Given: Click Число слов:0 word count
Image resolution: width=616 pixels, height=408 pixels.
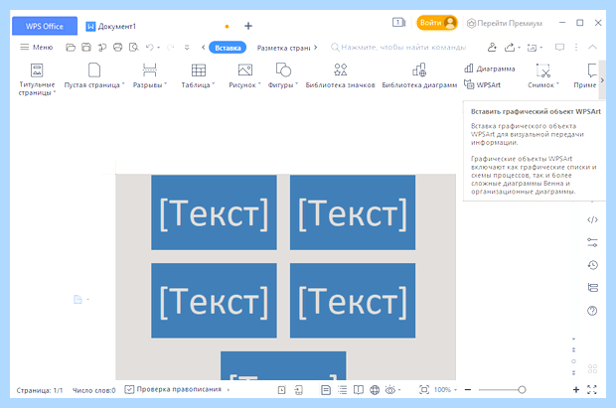Looking at the screenshot, I should [94, 390].
